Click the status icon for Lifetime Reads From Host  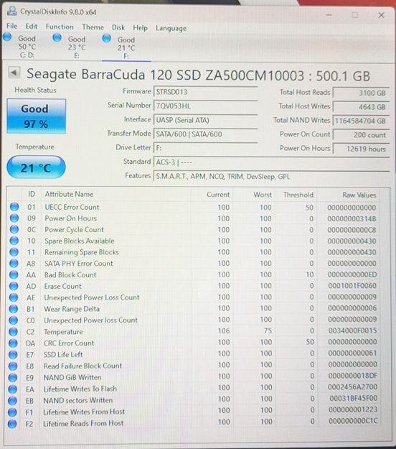tap(12, 424)
